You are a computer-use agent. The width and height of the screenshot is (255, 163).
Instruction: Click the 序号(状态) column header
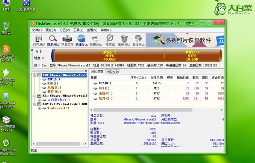pyautogui.click(x=138, y=78)
